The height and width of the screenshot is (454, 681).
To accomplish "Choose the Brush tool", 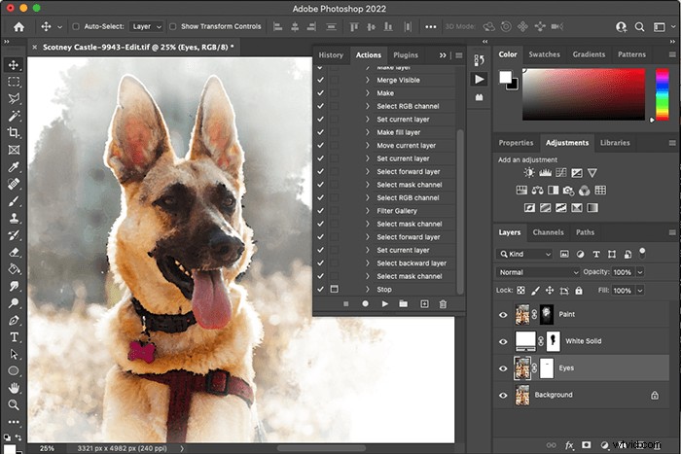I will [14, 200].
